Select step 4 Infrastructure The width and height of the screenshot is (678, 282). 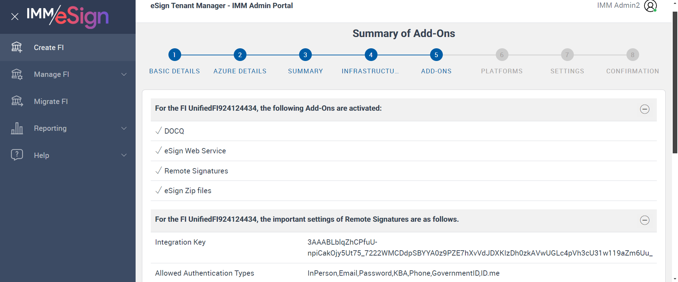pyautogui.click(x=371, y=55)
